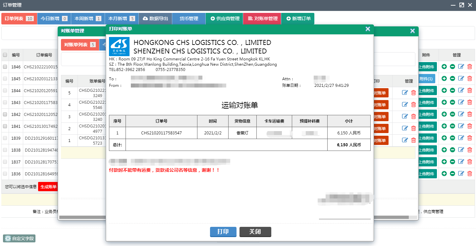Click the CHS Logistics logo image

click(119, 47)
